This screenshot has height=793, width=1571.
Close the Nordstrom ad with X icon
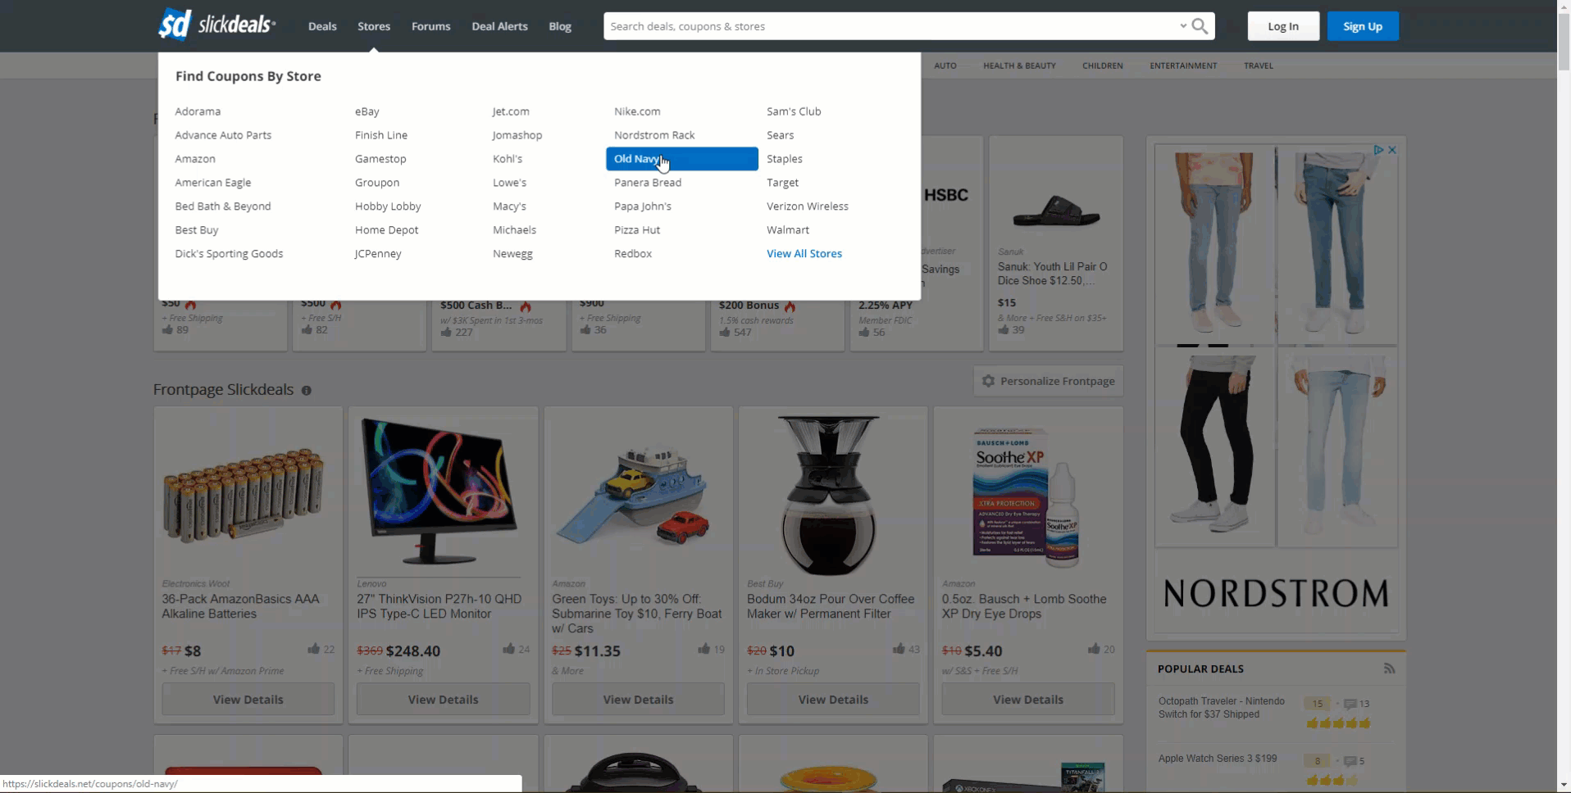pos(1391,150)
